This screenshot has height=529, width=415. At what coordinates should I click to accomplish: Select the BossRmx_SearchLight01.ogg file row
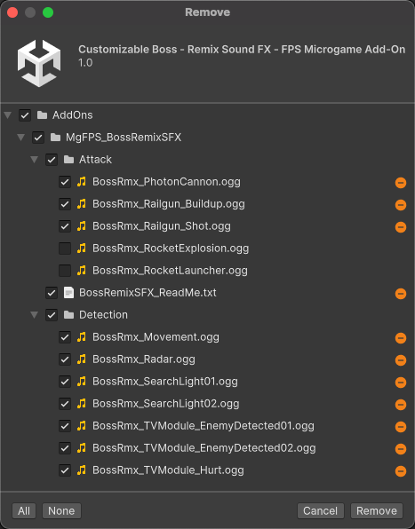207,382
